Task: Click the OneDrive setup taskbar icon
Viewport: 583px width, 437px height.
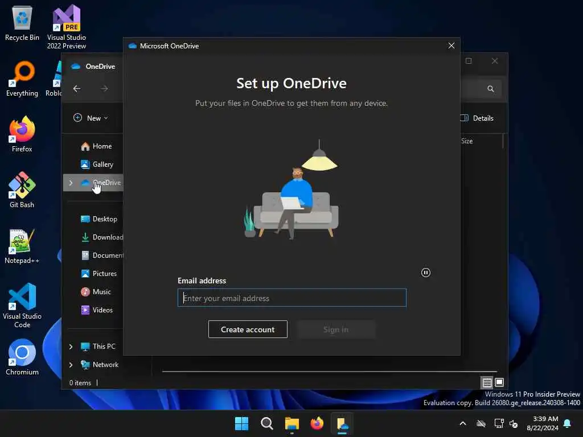Action: pos(342,423)
